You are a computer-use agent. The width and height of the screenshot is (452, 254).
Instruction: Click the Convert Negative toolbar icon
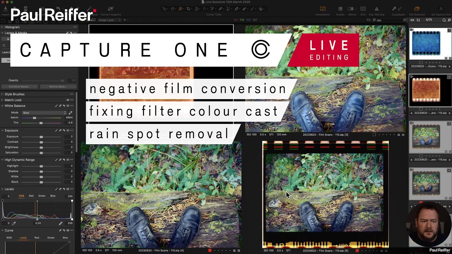coord(111,9)
